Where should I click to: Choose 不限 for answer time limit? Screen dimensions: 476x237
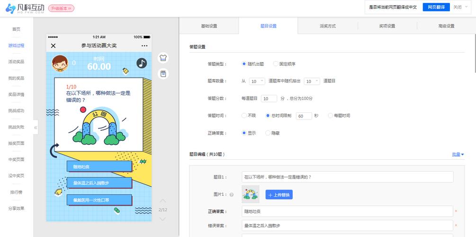click(244, 116)
